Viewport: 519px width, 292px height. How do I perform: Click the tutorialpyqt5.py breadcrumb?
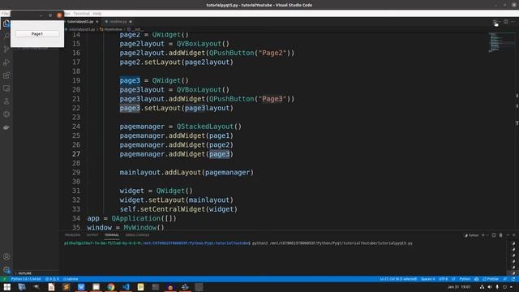81,29
